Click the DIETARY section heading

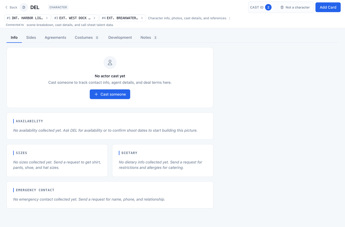(129, 153)
